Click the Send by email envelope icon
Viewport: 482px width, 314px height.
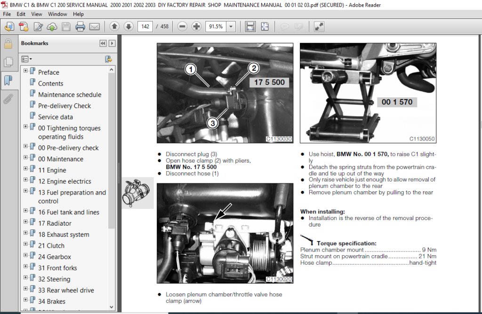pos(94,27)
